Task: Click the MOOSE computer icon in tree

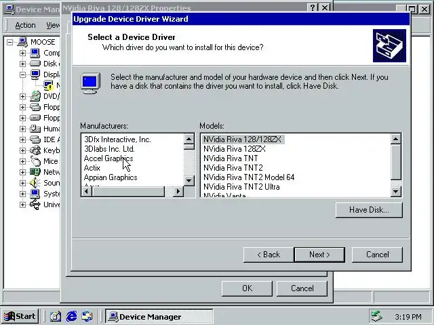Action: [22, 42]
